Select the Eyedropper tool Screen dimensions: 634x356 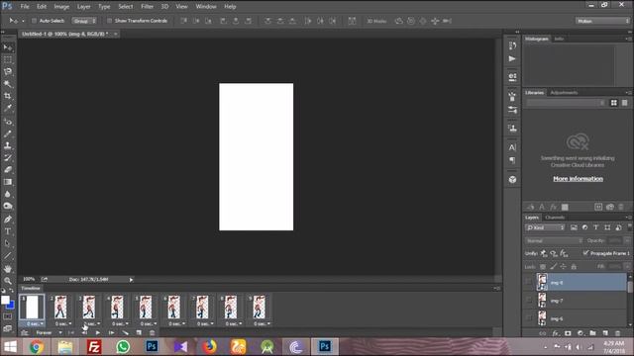click(x=8, y=108)
